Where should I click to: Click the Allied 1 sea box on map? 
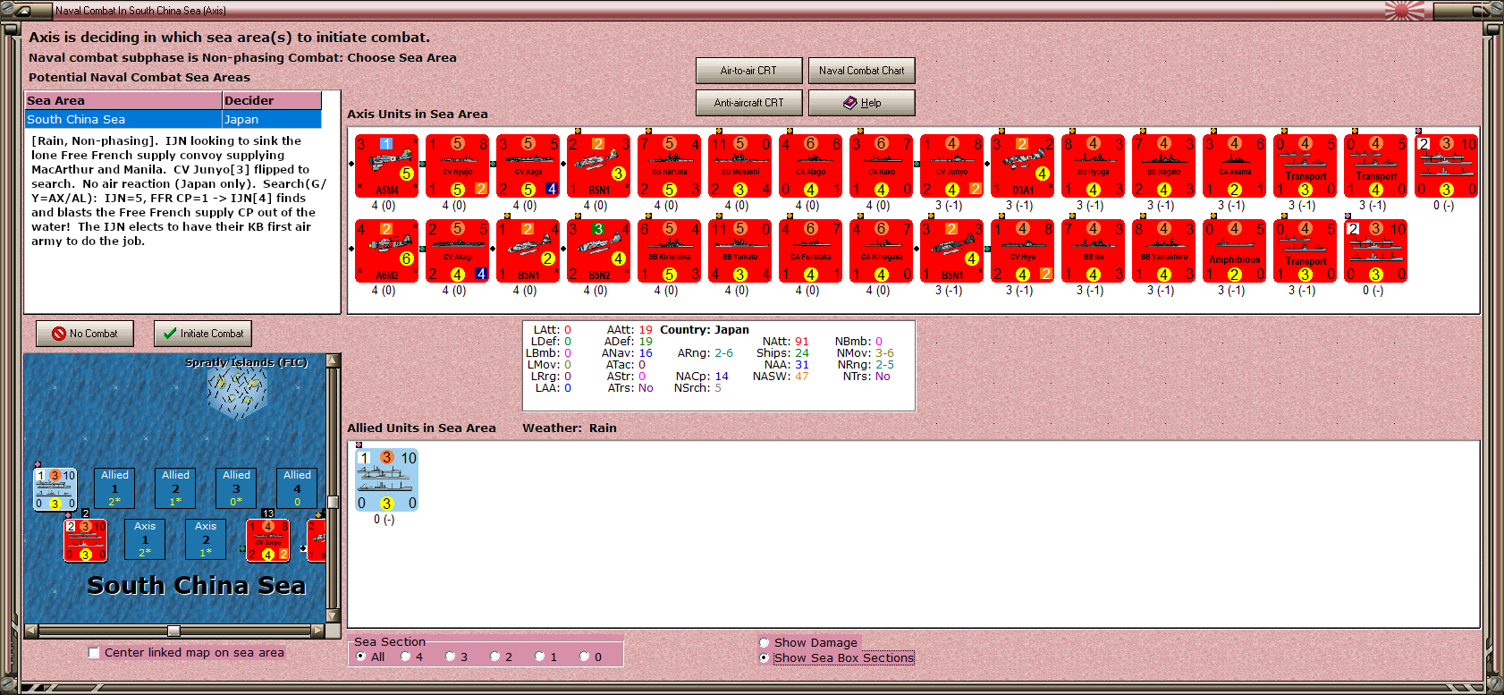(114, 488)
